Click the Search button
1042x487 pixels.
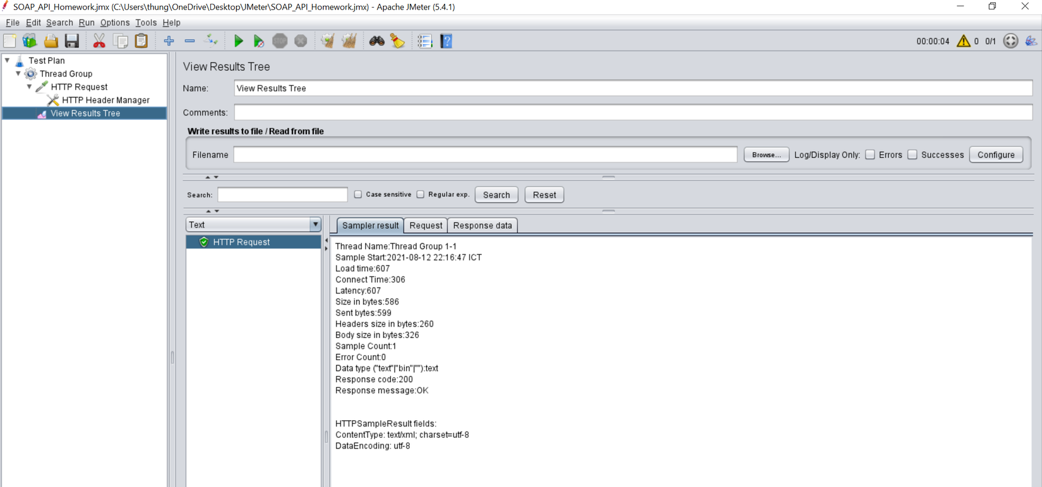pyautogui.click(x=496, y=195)
